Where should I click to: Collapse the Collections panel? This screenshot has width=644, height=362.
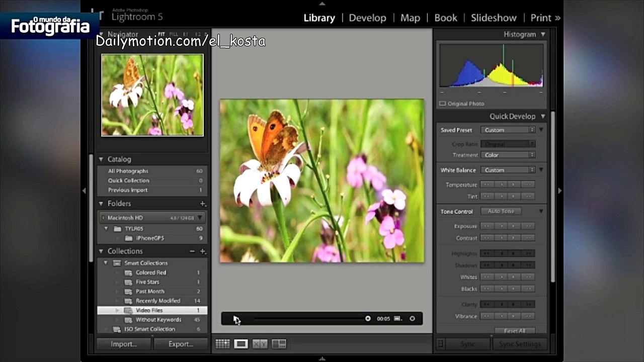click(x=101, y=251)
